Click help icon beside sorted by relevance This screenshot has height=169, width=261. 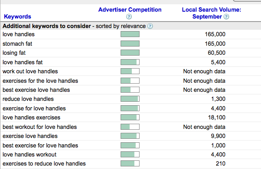tap(150, 26)
